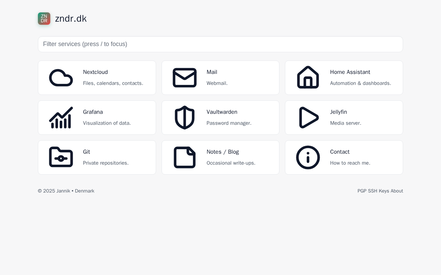The width and height of the screenshot is (441, 275).
Task: Open the Git folder icon
Action: (x=61, y=157)
